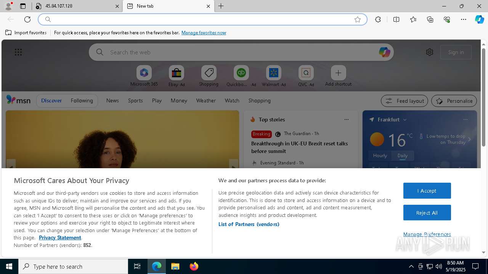
Task: Open File Explorer from the taskbar
Action: (x=175, y=266)
